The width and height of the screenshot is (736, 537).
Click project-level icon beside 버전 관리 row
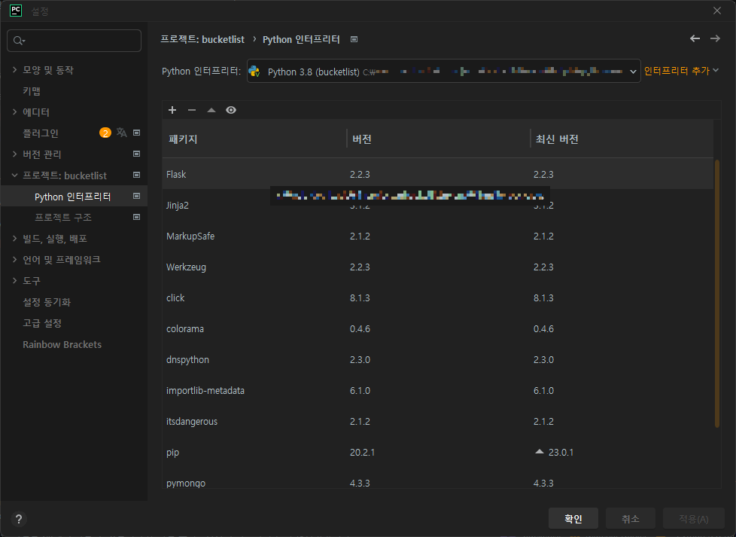pos(137,154)
